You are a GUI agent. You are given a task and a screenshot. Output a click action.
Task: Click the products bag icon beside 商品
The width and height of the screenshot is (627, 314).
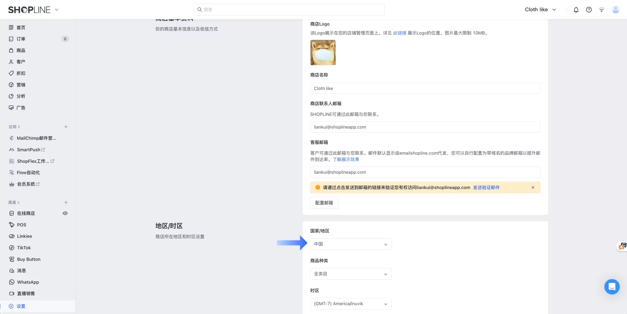click(11, 50)
